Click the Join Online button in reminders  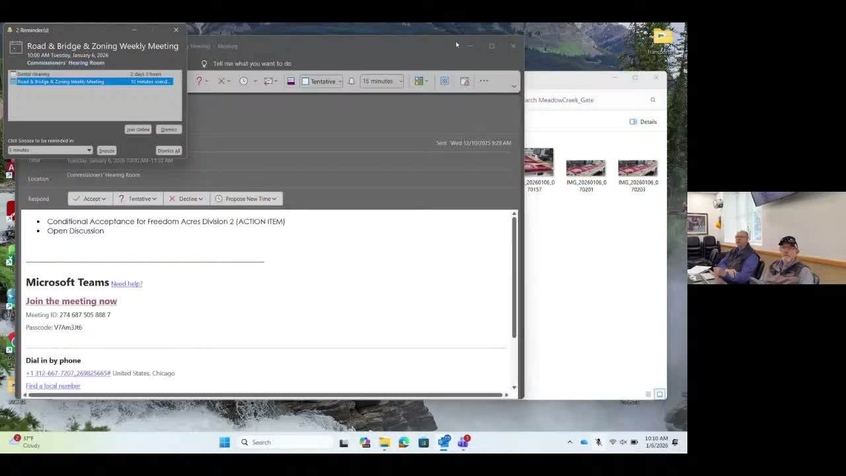pyautogui.click(x=138, y=130)
